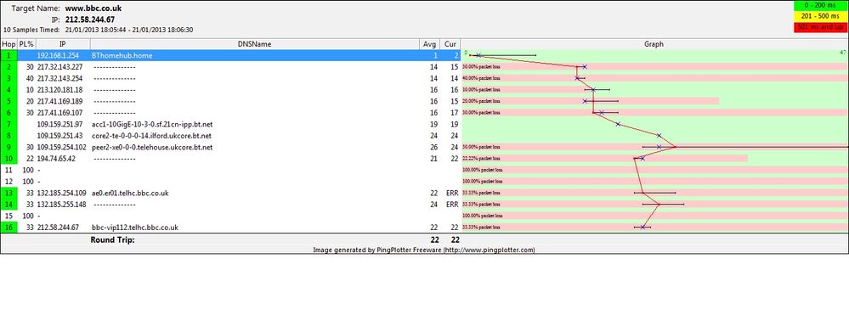Click the Cur column header
The height and width of the screenshot is (326, 849).
pos(450,44)
